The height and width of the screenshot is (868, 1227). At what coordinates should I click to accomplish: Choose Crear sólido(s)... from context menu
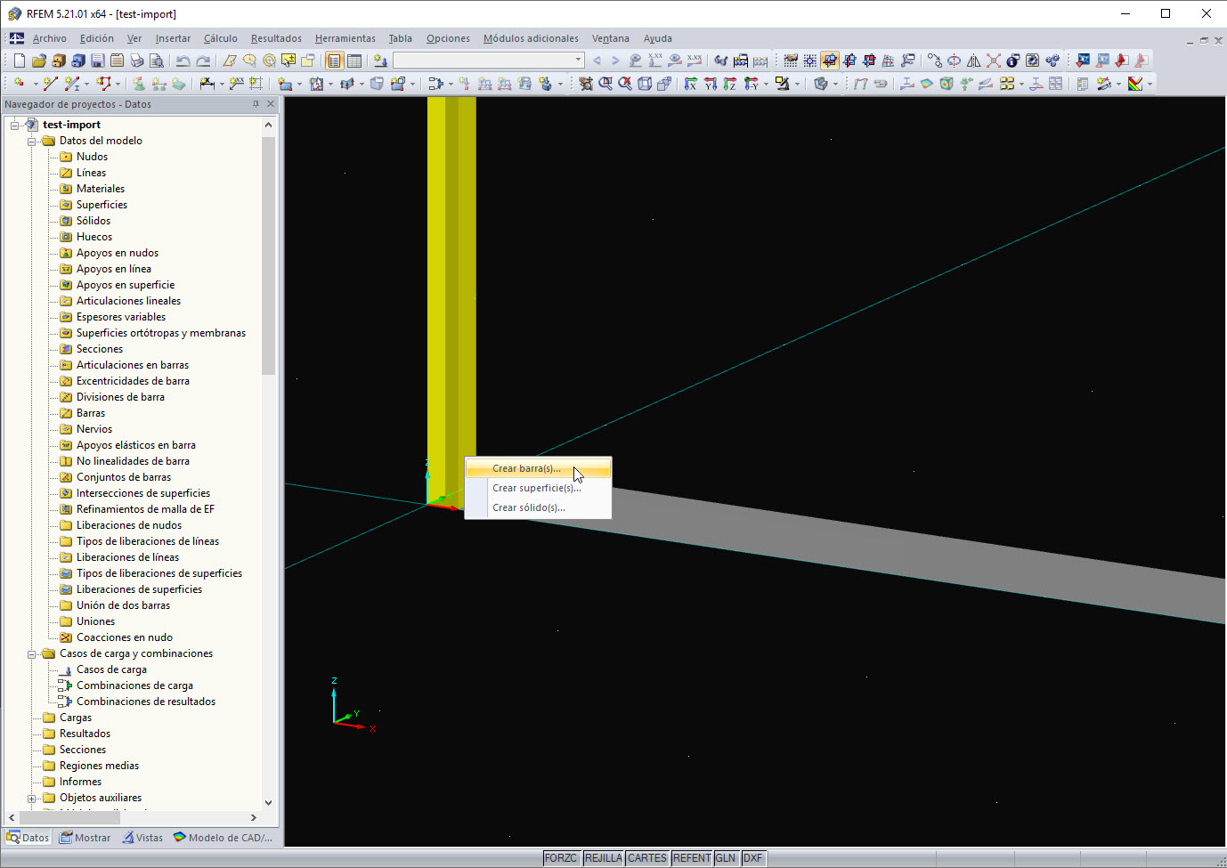[x=538, y=507]
